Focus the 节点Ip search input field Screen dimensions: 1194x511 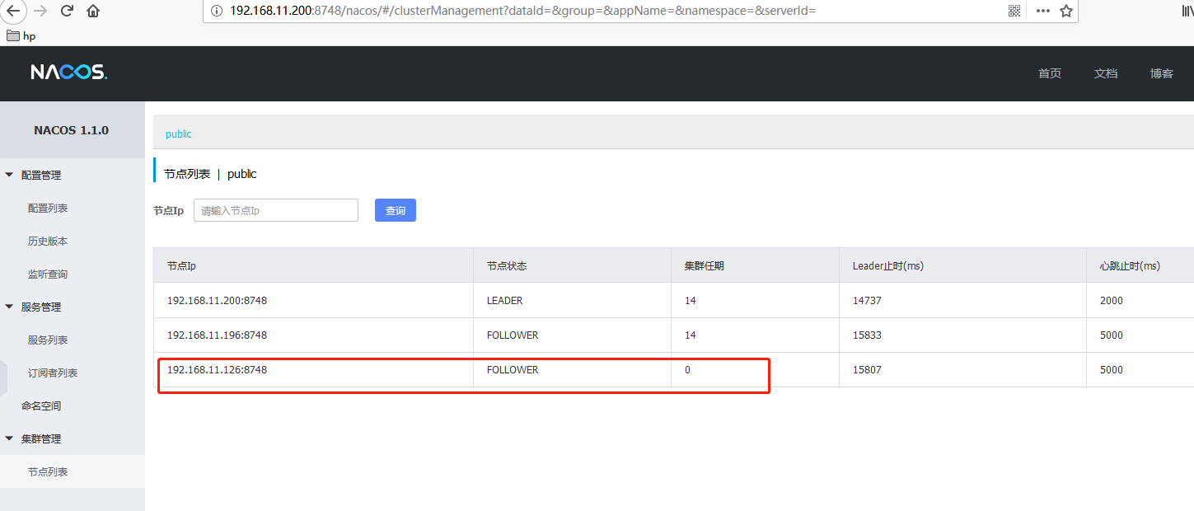[276, 210]
